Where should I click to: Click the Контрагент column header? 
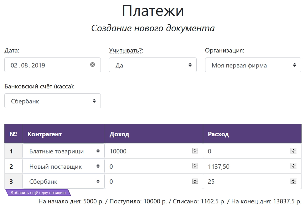pos(44,134)
